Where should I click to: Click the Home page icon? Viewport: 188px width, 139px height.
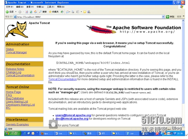click(x=35, y=12)
